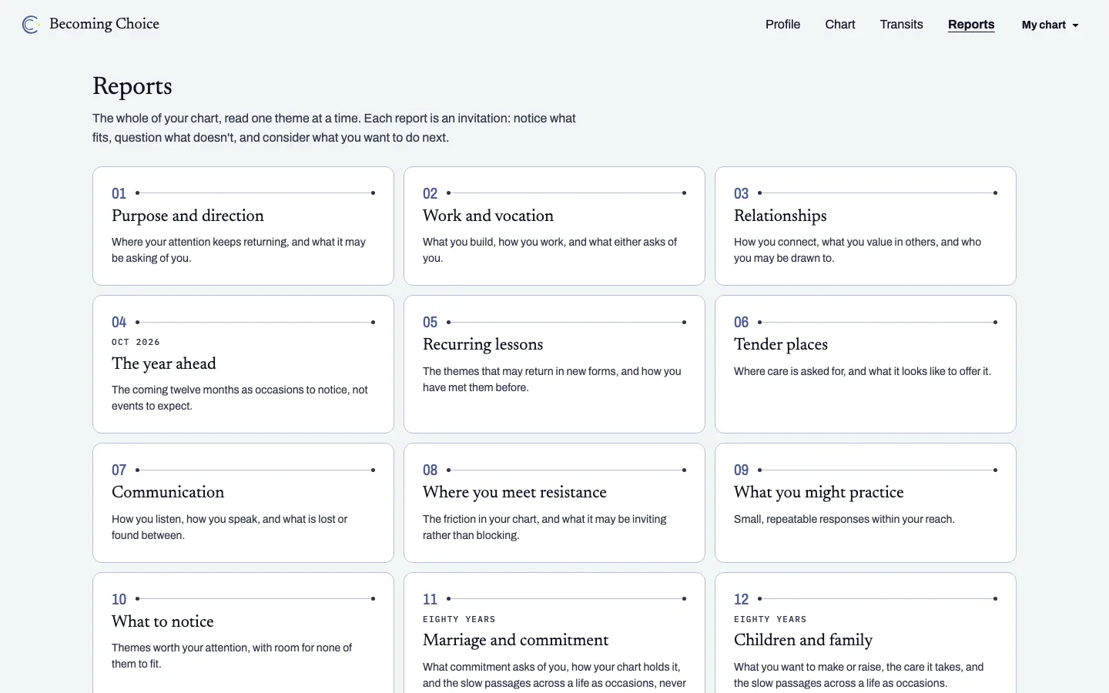Click the Becoming Choice crescent logo icon
The image size is (1109, 693).
tap(31, 25)
